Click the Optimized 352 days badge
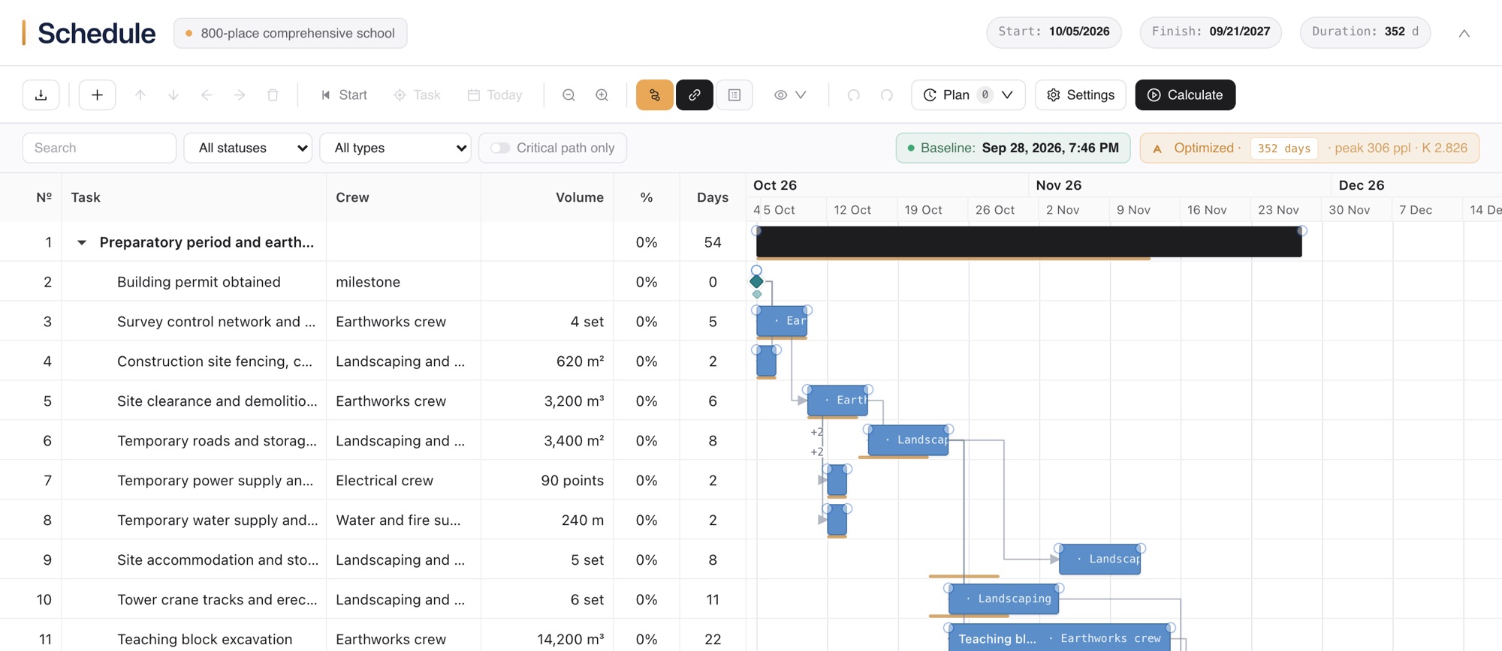This screenshot has width=1502, height=651. coord(1310,148)
